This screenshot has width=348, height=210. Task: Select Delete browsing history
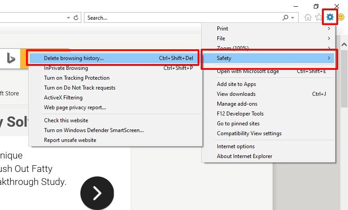coord(116,58)
